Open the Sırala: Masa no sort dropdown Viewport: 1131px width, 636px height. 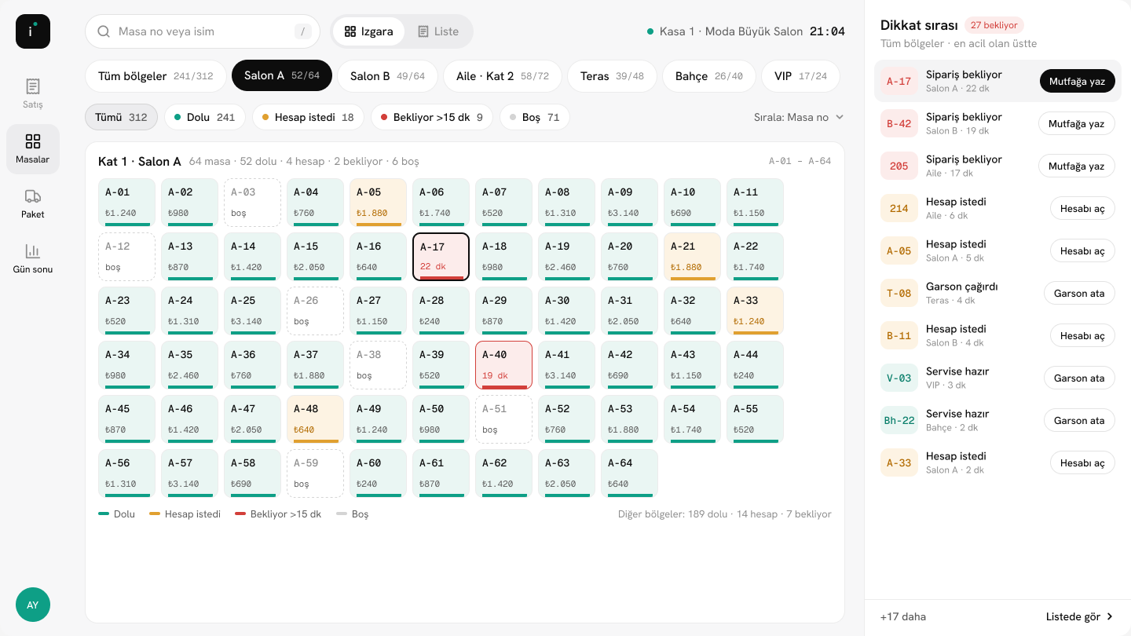click(x=799, y=117)
